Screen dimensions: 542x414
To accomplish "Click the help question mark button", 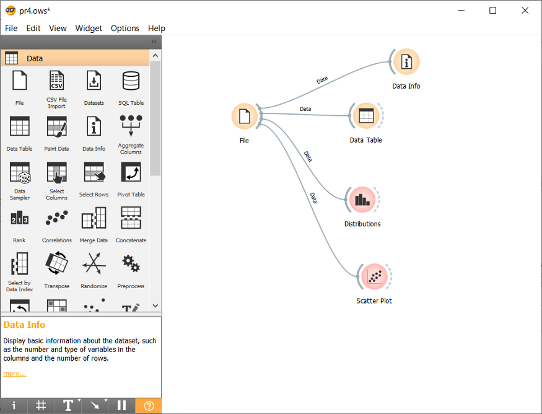I will click(x=148, y=405).
